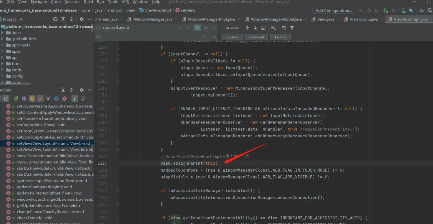Toggle whole Words (W) search option
Viewport: 433px width, 224px height.
point(206,28)
